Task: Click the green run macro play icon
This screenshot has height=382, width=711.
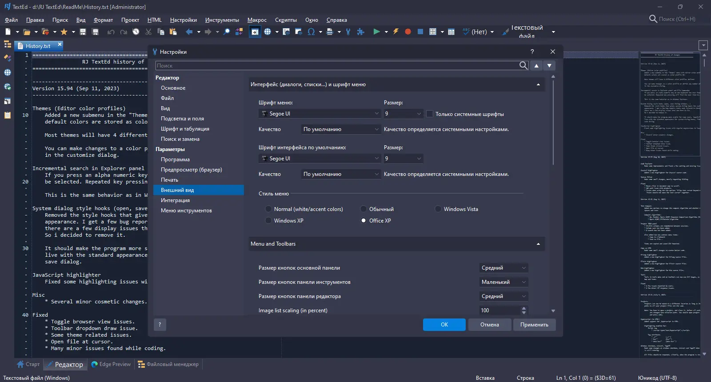Action: coord(377,32)
